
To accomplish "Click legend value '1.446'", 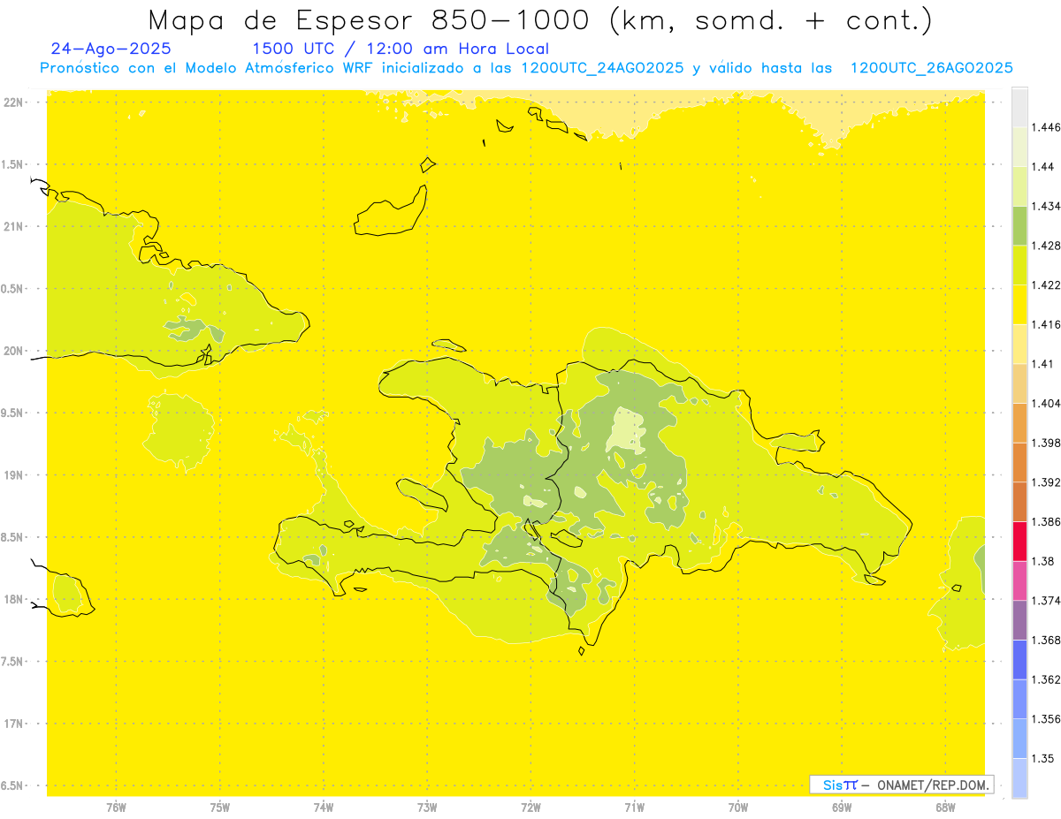I will pos(1046,127).
